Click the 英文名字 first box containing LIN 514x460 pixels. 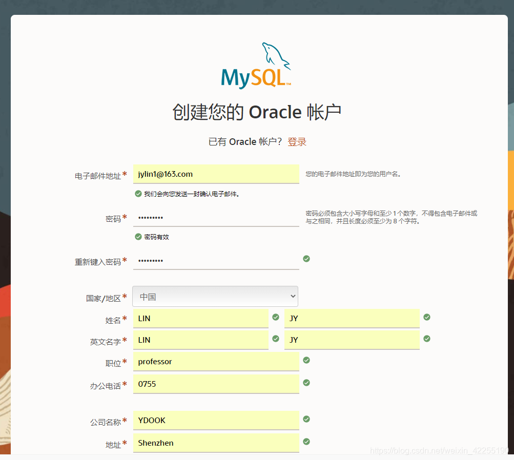click(x=200, y=340)
